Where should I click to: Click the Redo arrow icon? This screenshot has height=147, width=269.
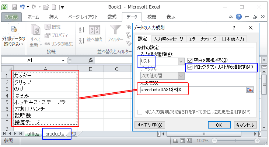point(34,7)
